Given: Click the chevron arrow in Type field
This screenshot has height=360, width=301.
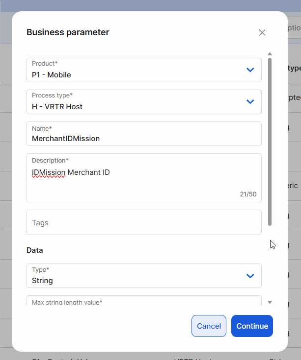Looking at the screenshot, I should (x=250, y=276).
